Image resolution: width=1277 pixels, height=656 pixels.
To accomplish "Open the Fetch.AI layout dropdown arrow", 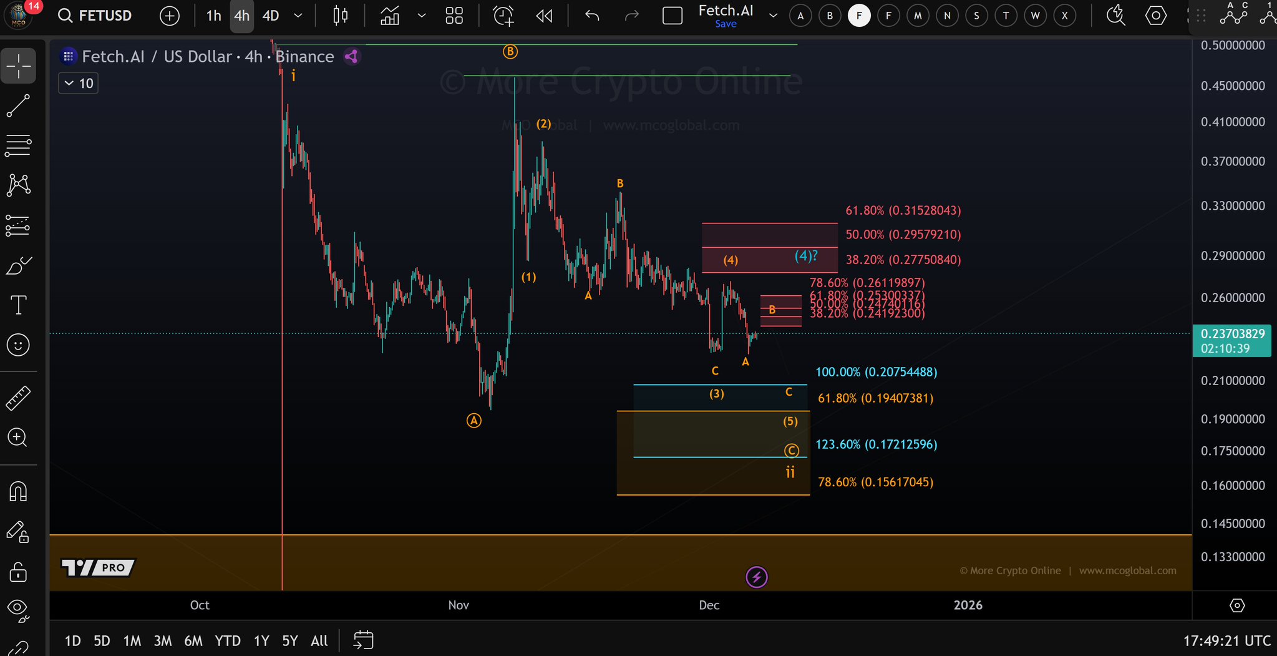I will pos(773,16).
